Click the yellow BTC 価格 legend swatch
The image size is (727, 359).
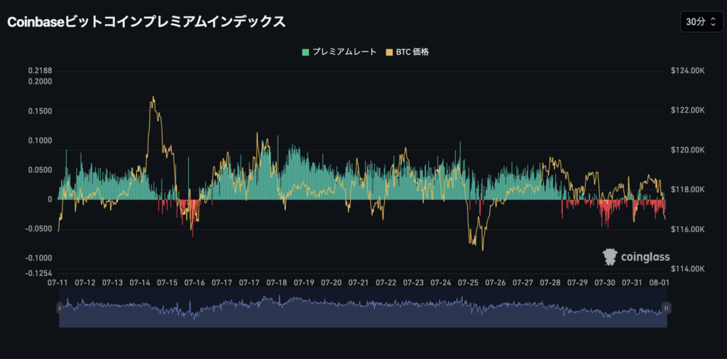(x=389, y=53)
